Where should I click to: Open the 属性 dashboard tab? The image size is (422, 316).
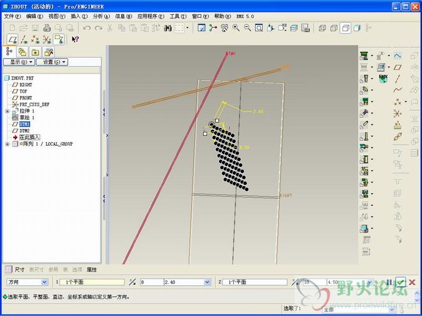[x=92, y=270]
